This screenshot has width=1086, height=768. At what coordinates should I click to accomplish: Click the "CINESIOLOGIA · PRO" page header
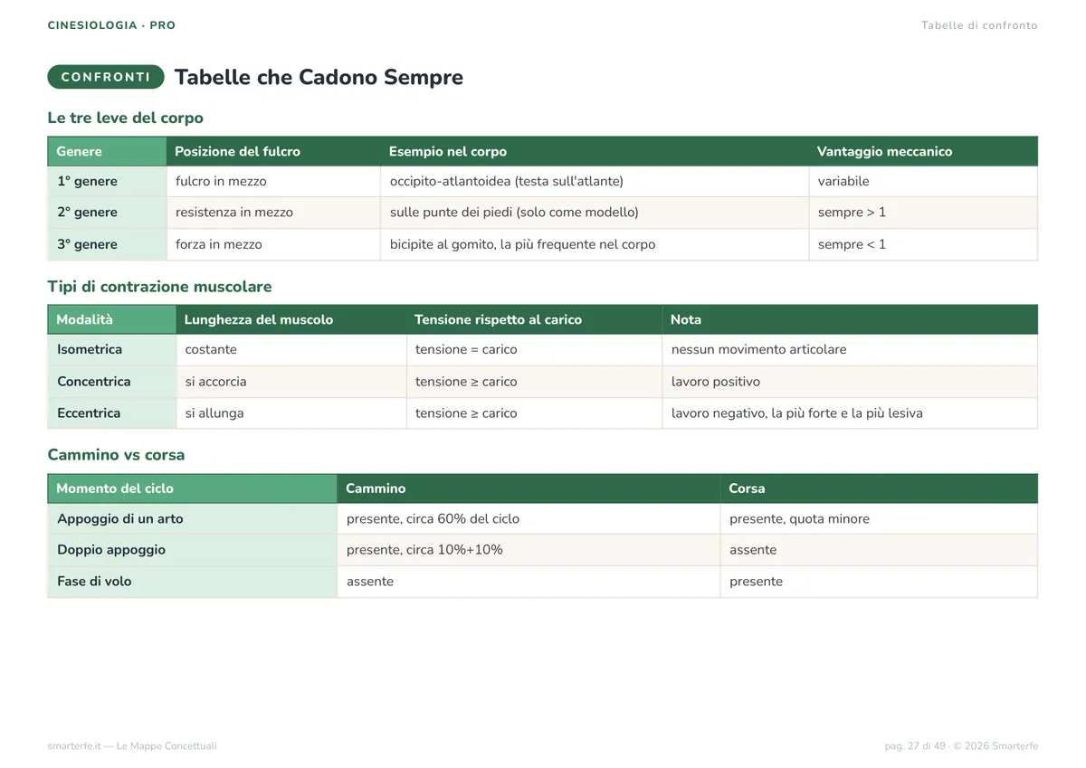[x=112, y=25]
